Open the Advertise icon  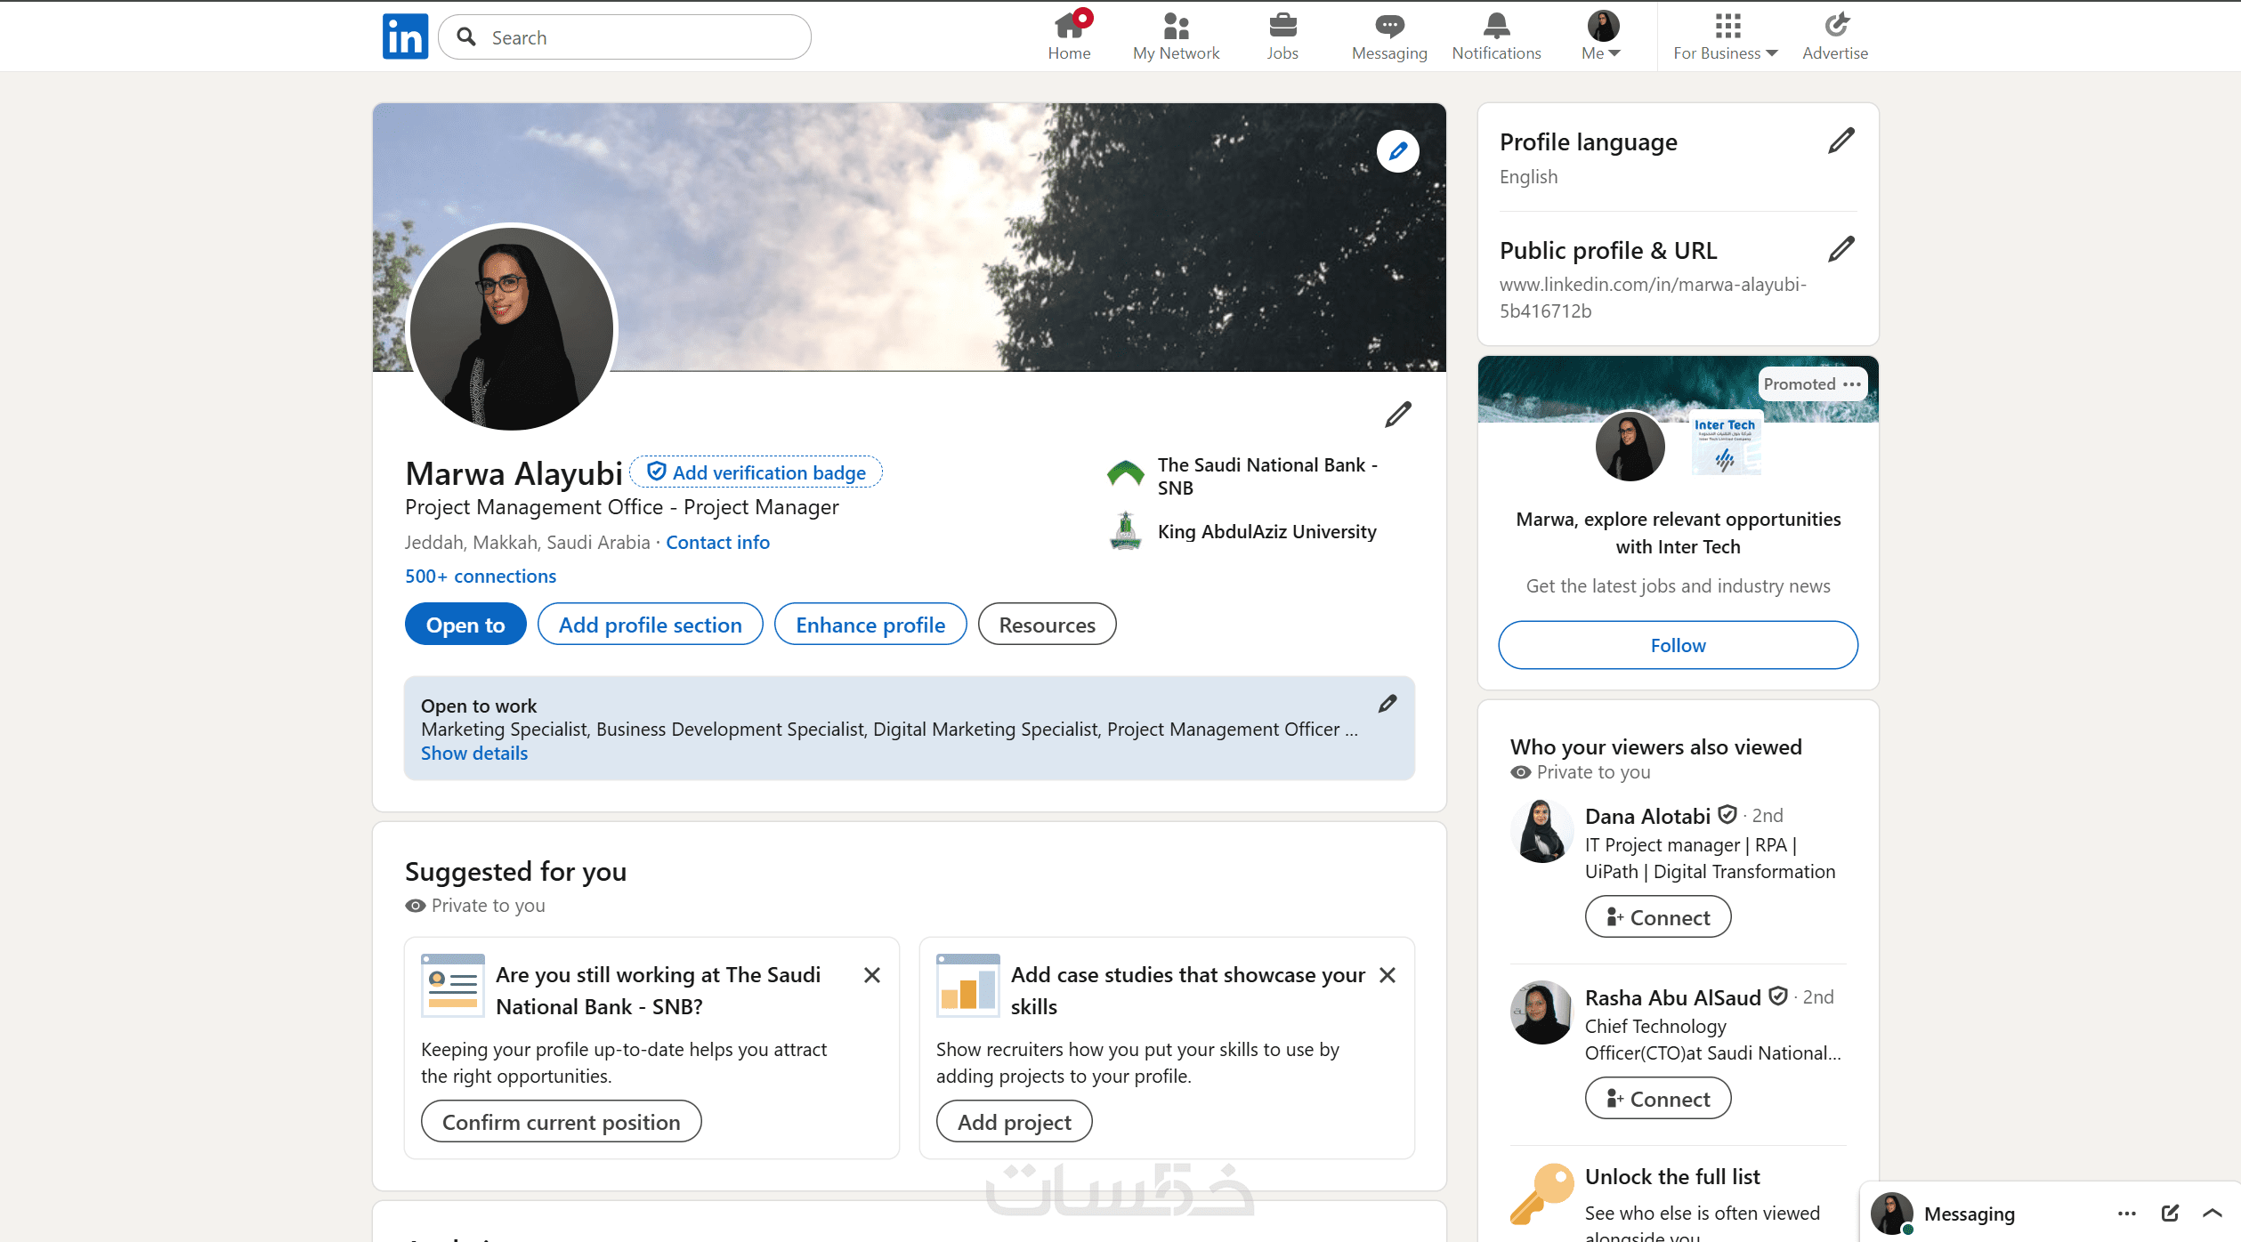(x=1835, y=36)
